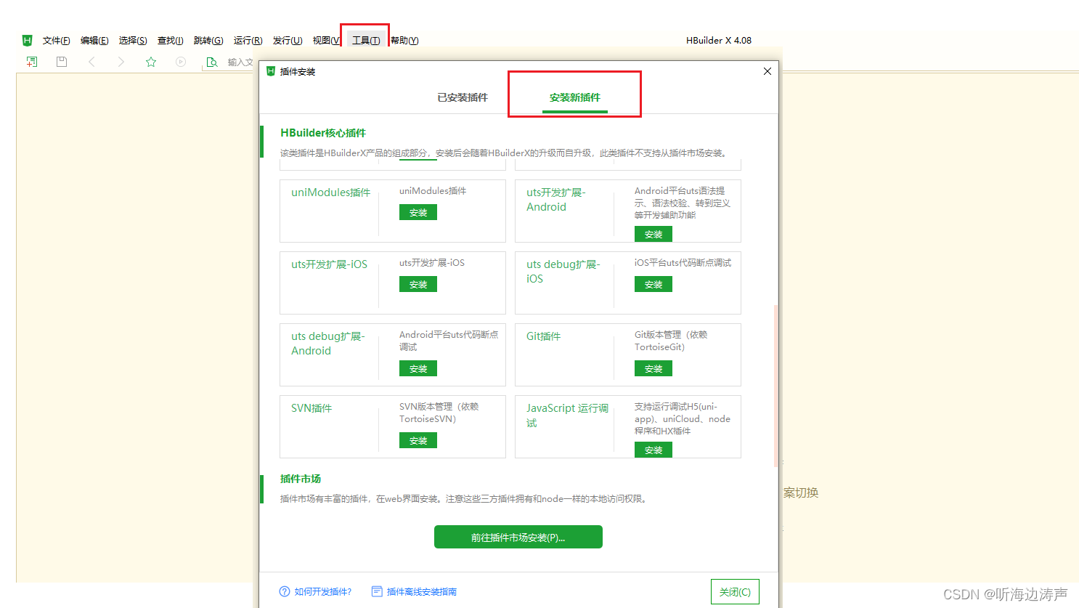Click 前往插件市场安装(P)... button
The image size is (1079, 608).
pos(518,537)
